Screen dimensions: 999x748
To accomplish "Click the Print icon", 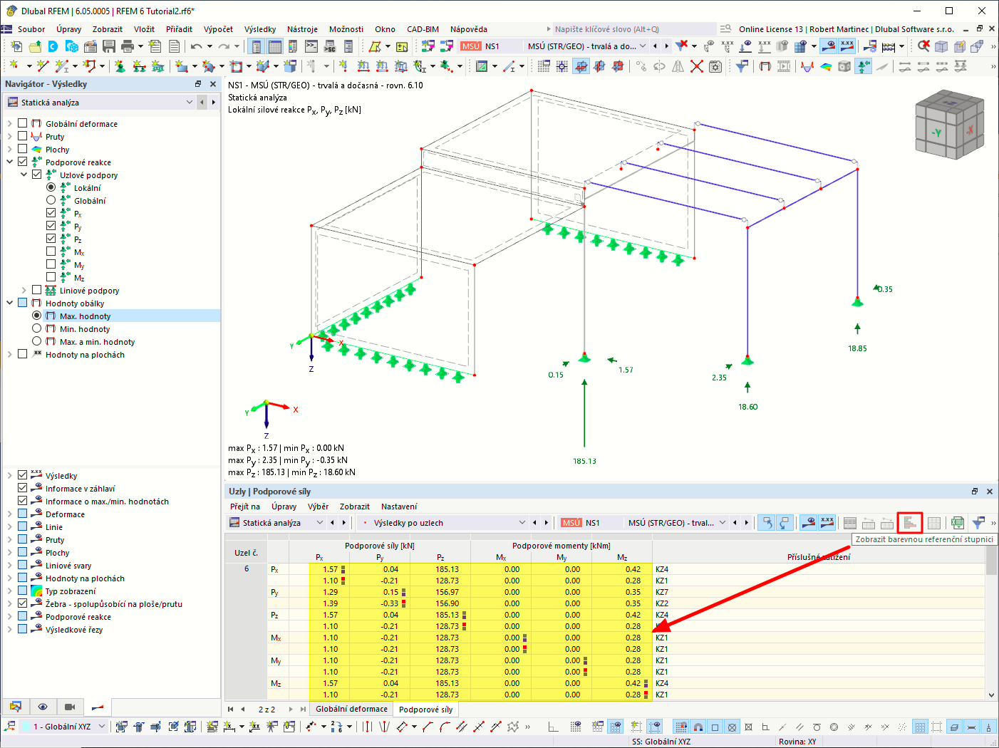I will pyautogui.click(x=128, y=46).
